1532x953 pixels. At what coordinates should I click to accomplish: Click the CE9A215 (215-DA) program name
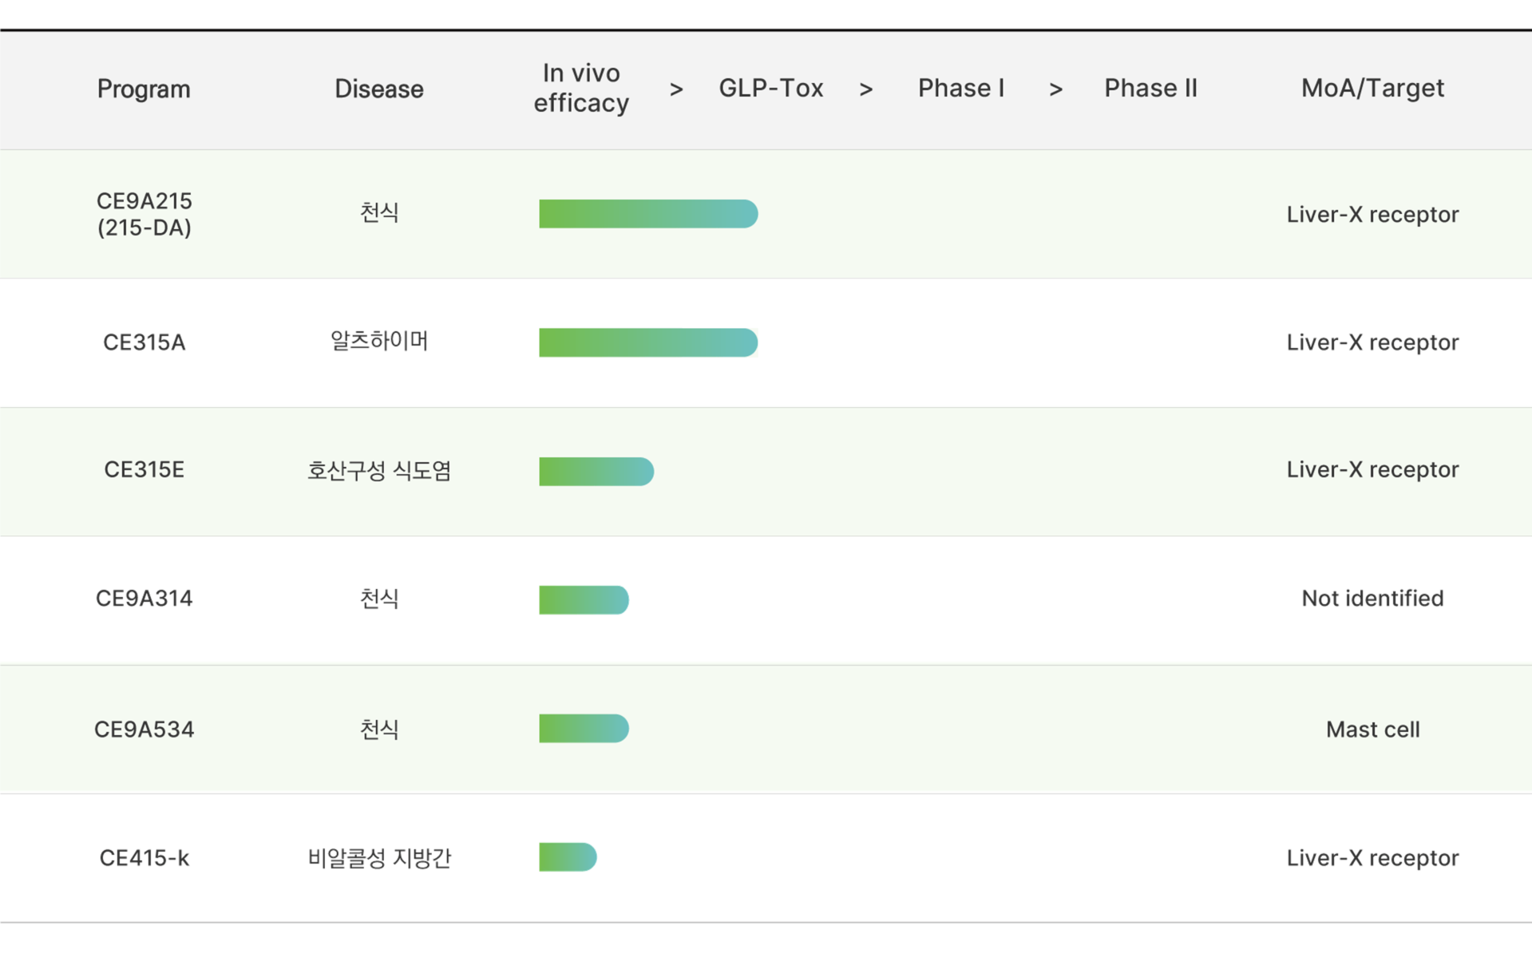click(144, 214)
